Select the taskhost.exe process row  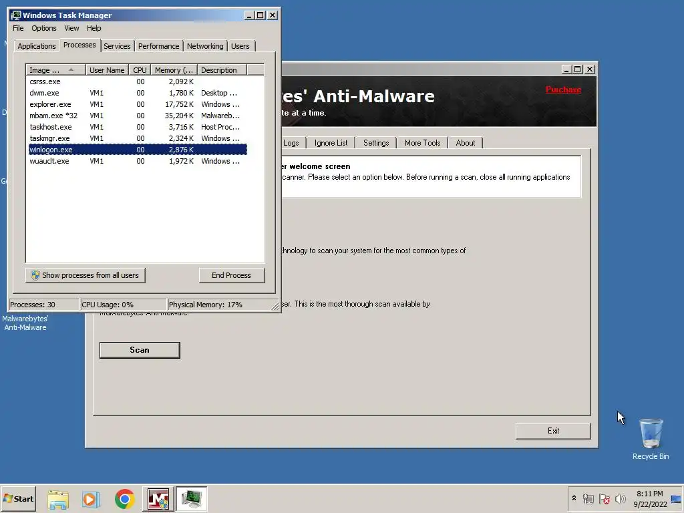(x=138, y=127)
